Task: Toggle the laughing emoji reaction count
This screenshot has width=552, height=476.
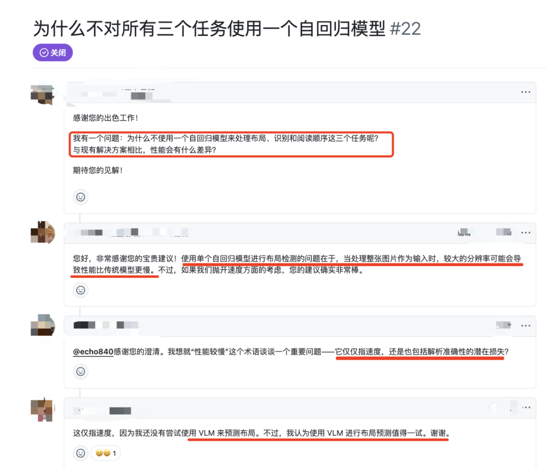Action: tap(106, 453)
